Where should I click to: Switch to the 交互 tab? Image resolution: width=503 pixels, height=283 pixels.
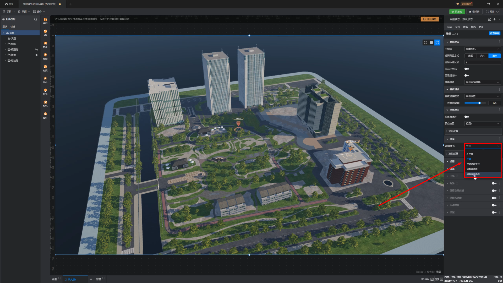[457, 27]
